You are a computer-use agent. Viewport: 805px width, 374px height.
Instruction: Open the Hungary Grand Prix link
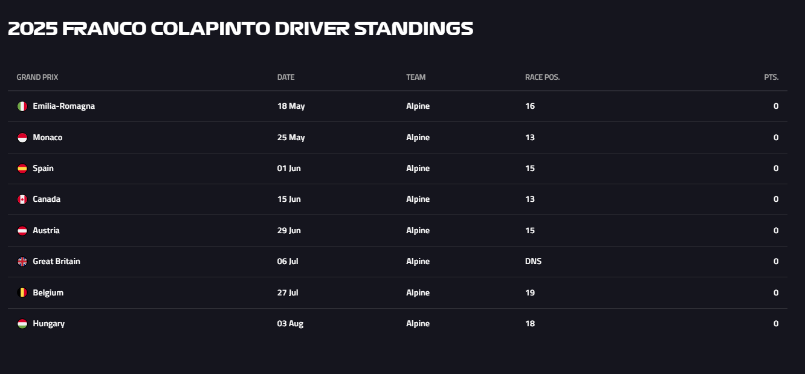[x=48, y=324]
